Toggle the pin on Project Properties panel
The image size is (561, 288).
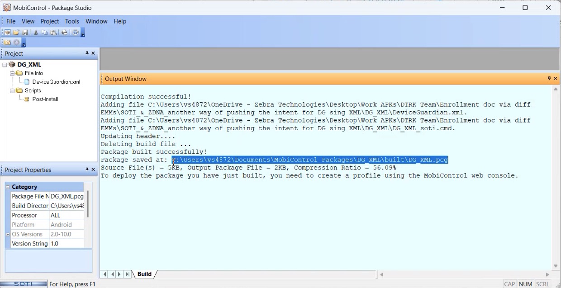point(87,170)
